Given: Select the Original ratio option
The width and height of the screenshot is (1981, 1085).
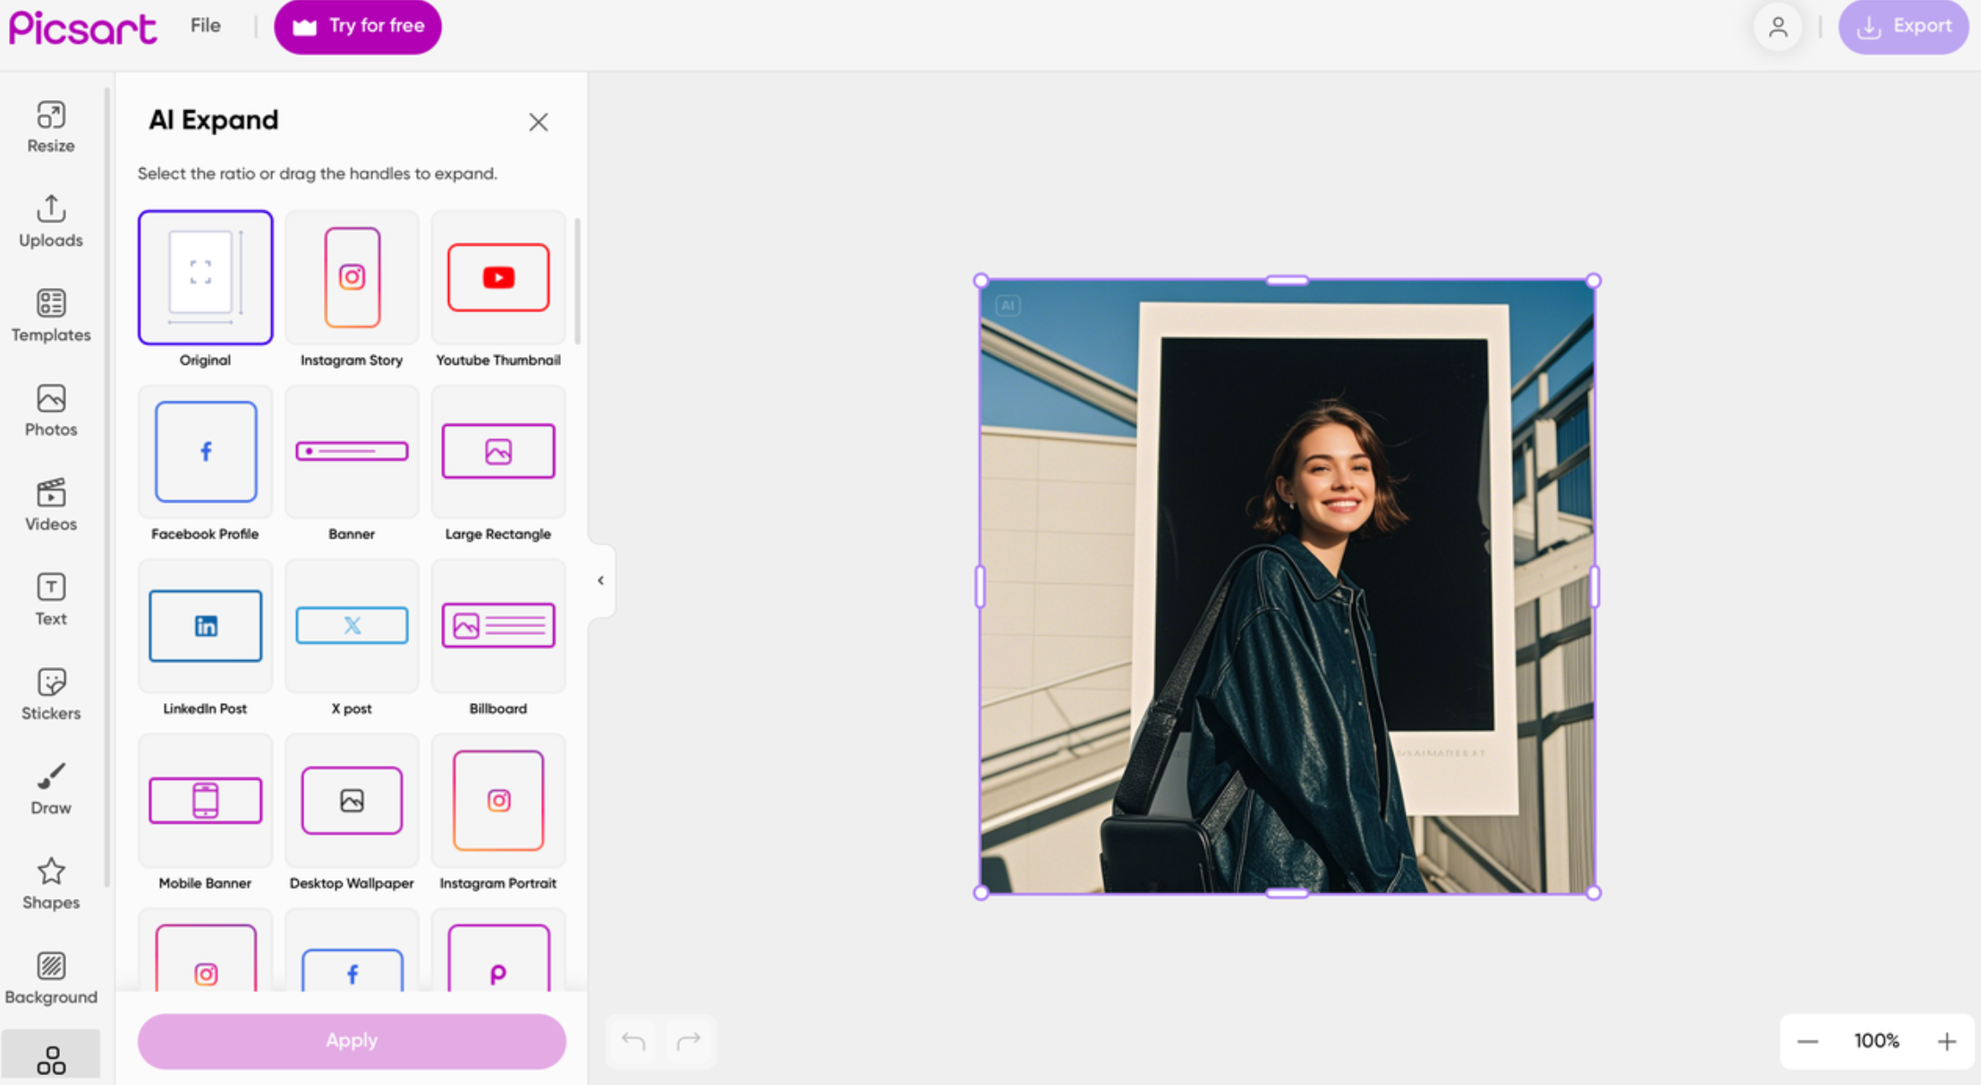Looking at the screenshot, I should click(205, 277).
